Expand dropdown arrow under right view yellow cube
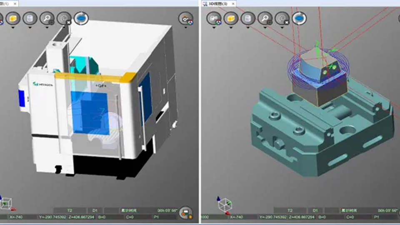The image size is (400, 225). (231, 28)
